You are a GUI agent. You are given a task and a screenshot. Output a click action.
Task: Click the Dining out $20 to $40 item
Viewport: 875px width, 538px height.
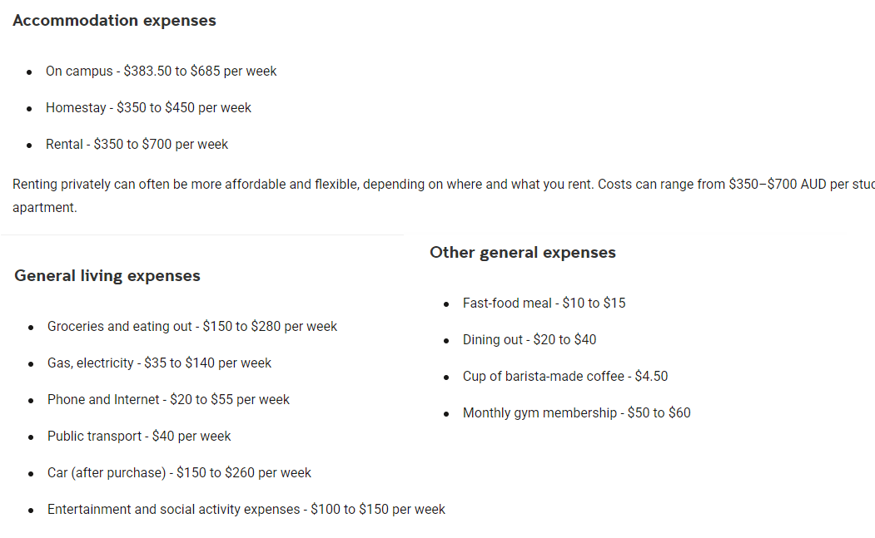coord(529,340)
